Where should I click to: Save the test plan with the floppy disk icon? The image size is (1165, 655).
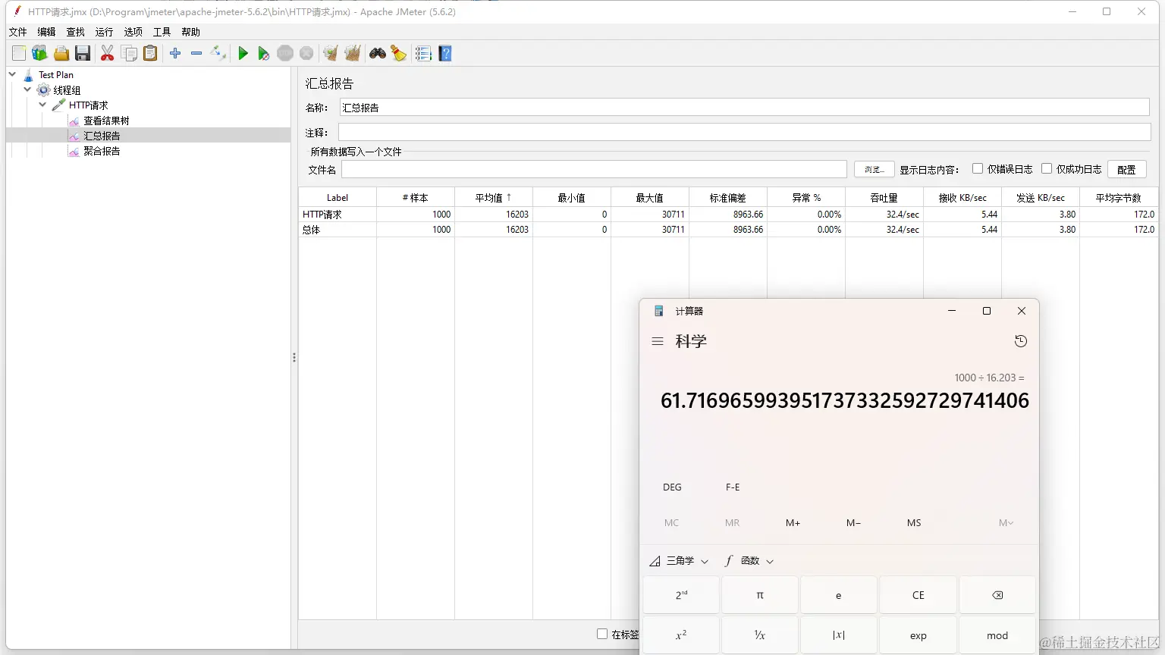(83, 53)
